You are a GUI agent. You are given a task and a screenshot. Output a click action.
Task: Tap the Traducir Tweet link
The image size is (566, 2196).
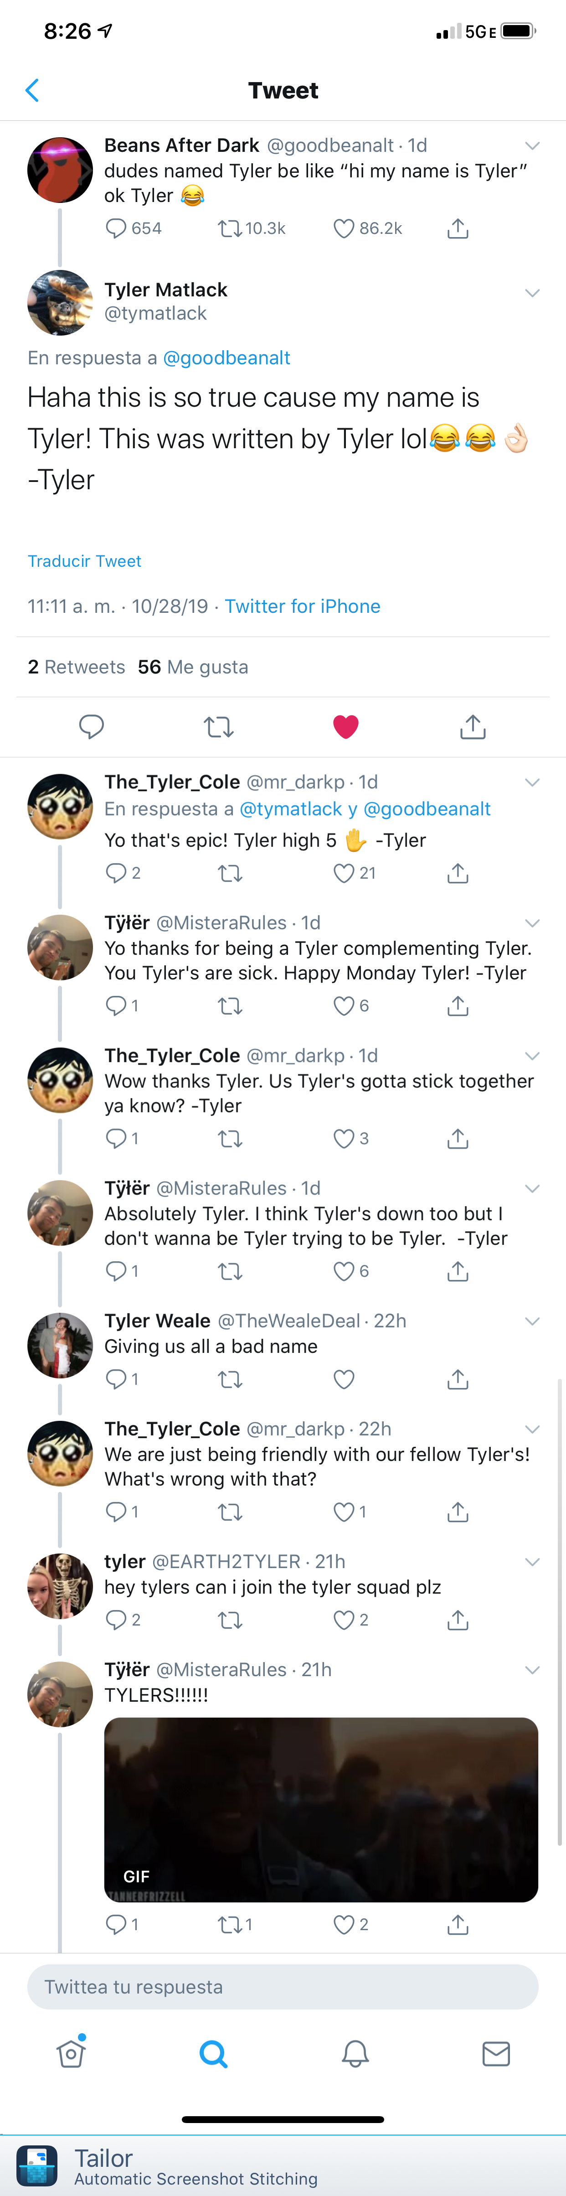tap(83, 561)
